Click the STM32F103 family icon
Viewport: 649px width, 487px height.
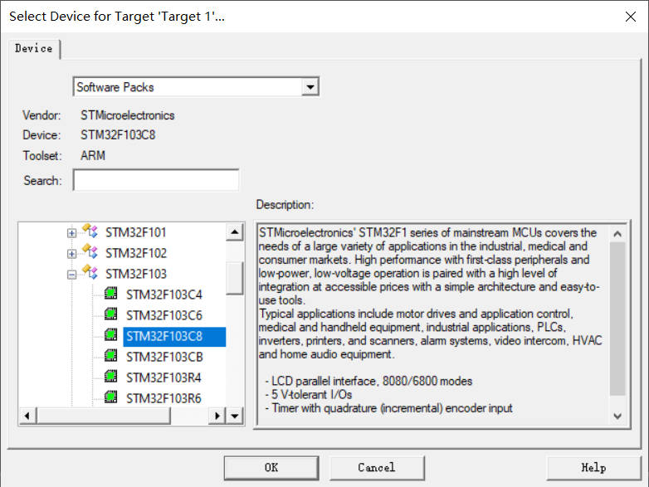90,273
